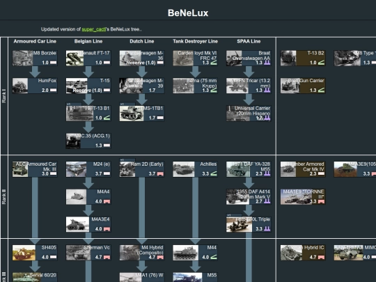Viewport: 376px width, 282px height.
Task: Click the Belgian Line column header
Action: 88,41
